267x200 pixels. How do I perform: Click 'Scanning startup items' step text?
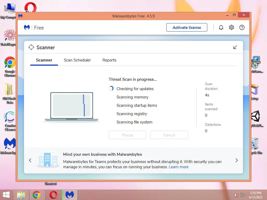click(x=137, y=105)
